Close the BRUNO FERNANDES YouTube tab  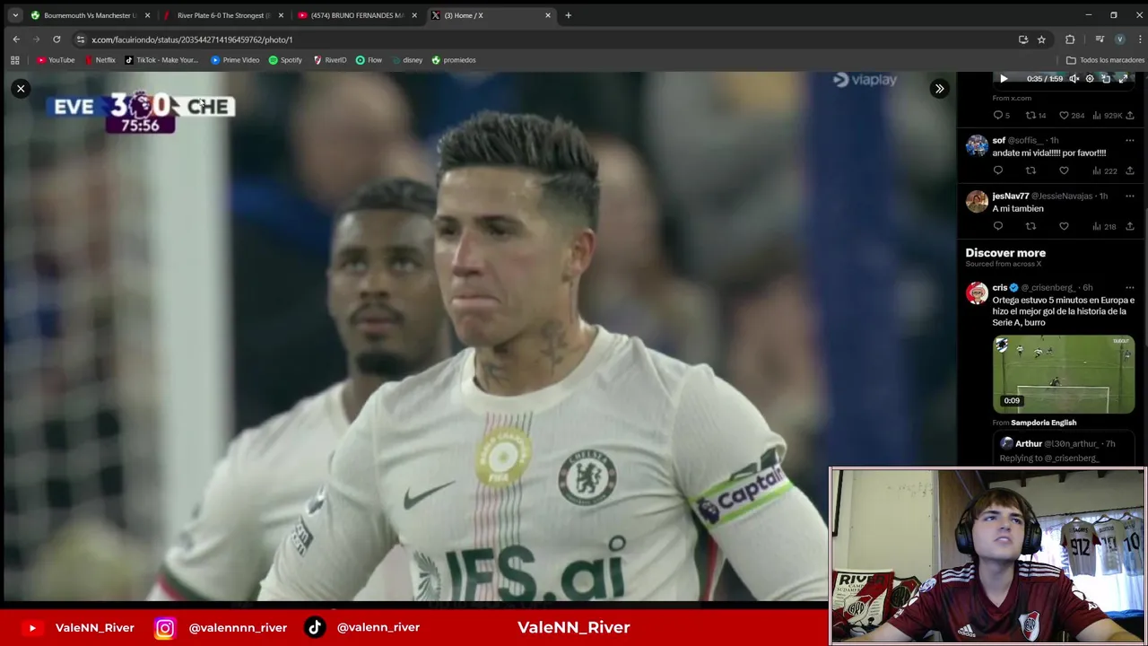(414, 15)
